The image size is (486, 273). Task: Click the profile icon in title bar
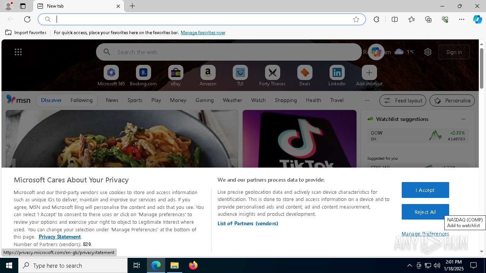pyautogui.click(x=8, y=6)
